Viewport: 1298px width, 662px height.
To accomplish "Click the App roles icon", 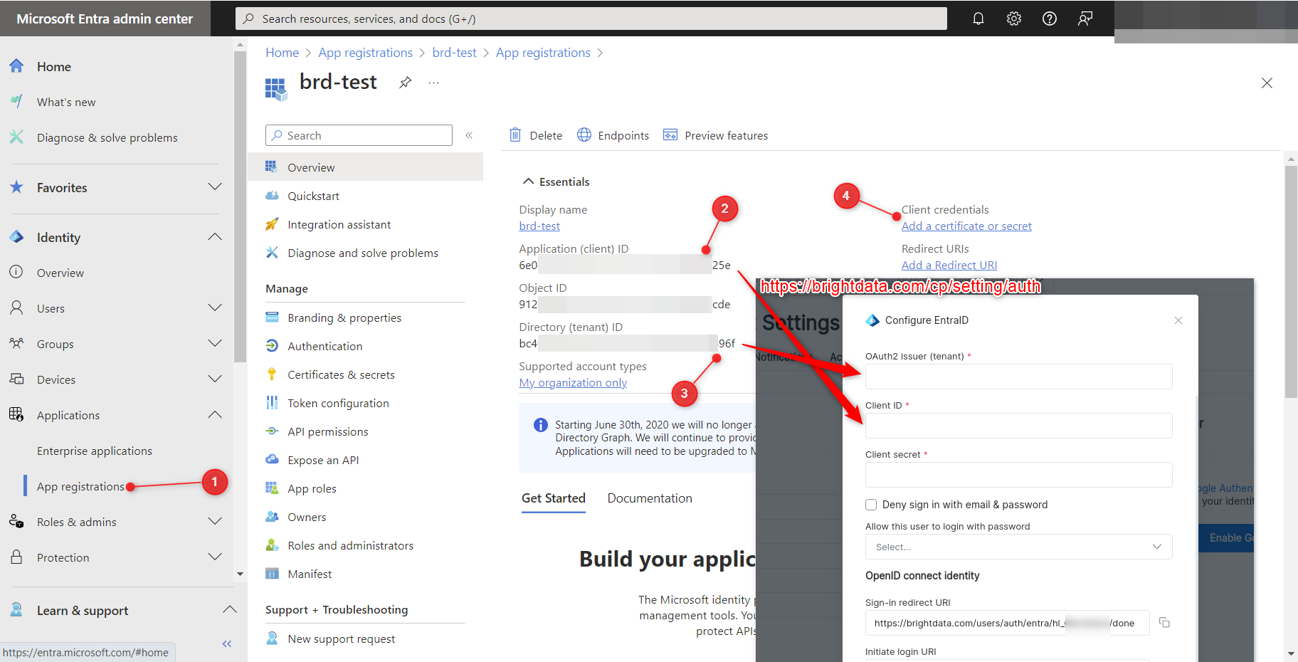I will (272, 488).
